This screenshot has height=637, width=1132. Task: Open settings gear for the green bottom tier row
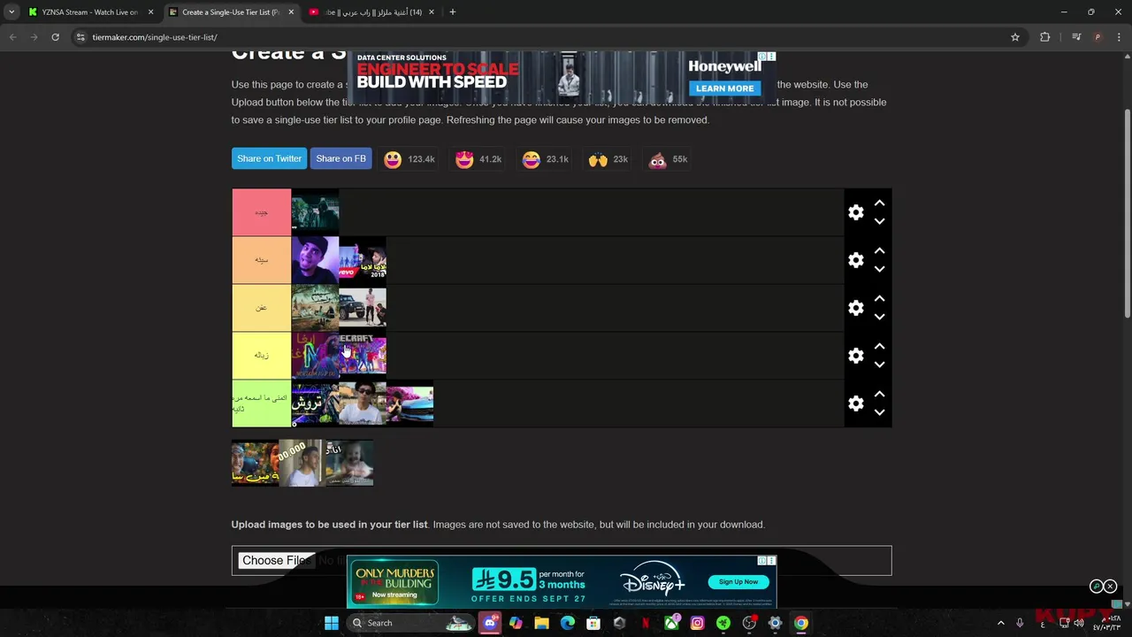855,403
